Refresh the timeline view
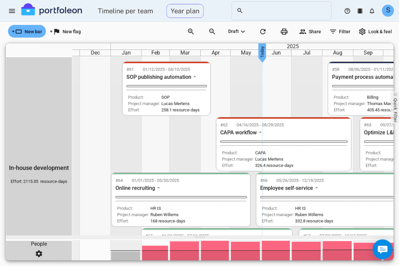 [x=263, y=32]
